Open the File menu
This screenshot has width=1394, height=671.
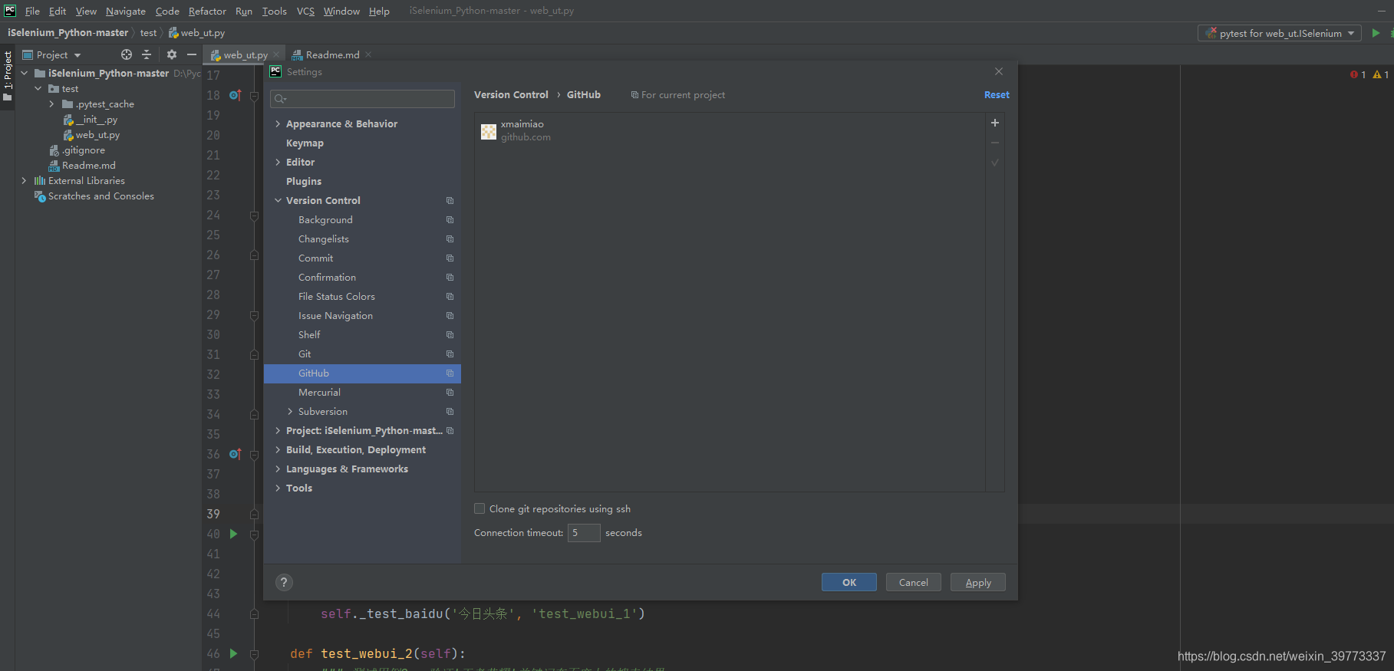coord(32,11)
